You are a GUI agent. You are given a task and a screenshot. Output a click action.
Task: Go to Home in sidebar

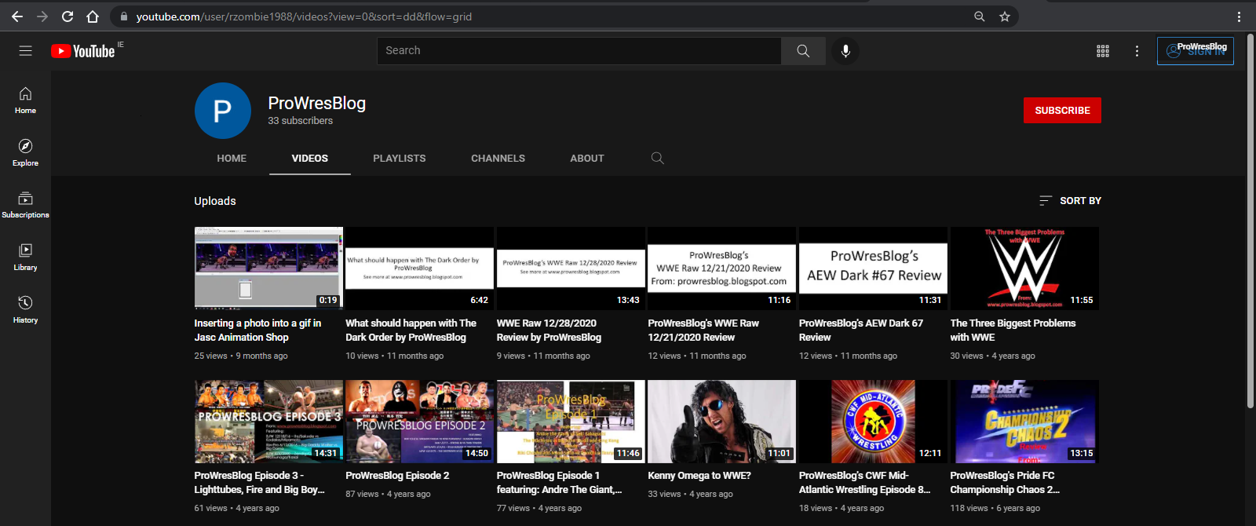tap(25, 100)
